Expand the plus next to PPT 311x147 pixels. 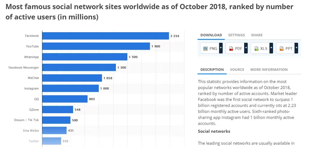click(296, 48)
